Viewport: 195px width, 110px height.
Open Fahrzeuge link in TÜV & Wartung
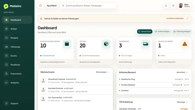(182, 102)
